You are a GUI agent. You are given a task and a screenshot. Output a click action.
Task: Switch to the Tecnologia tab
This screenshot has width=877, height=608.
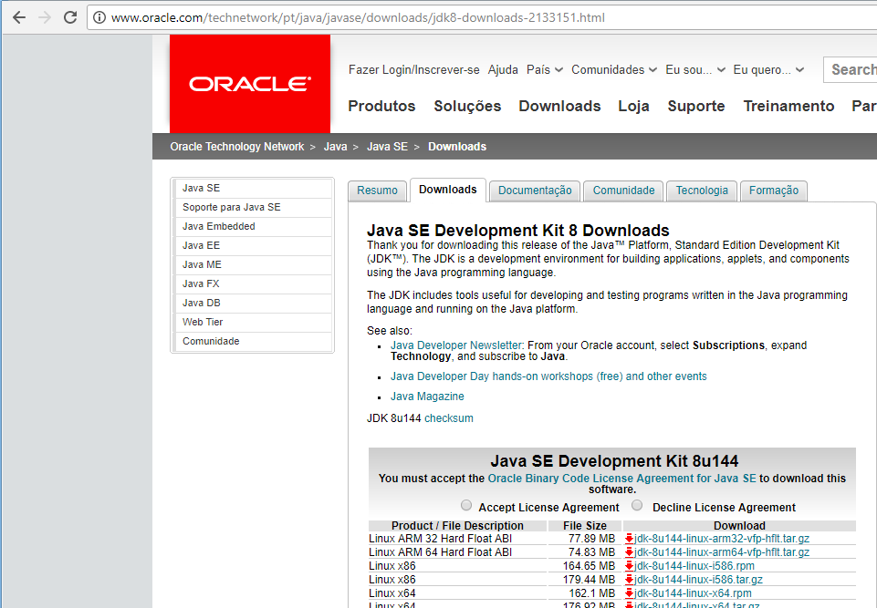coord(702,191)
